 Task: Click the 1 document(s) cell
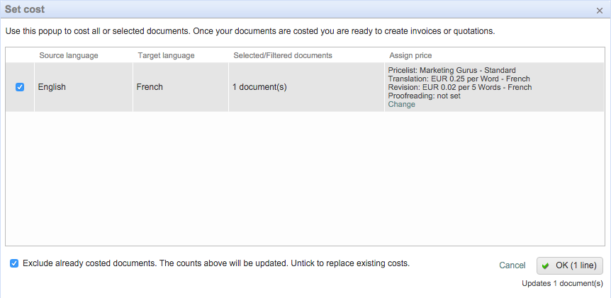pyautogui.click(x=259, y=87)
